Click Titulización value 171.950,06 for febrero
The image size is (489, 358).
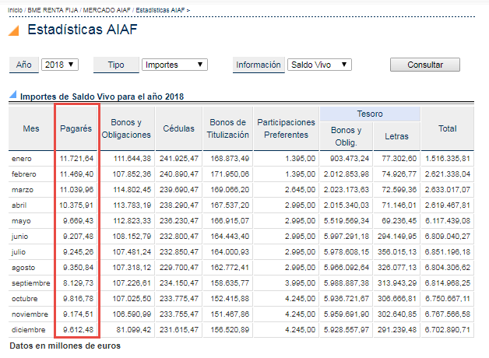[230, 174]
